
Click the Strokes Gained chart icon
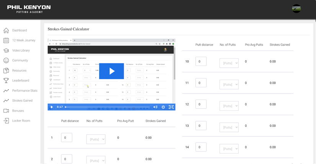click(x=6, y=100)
